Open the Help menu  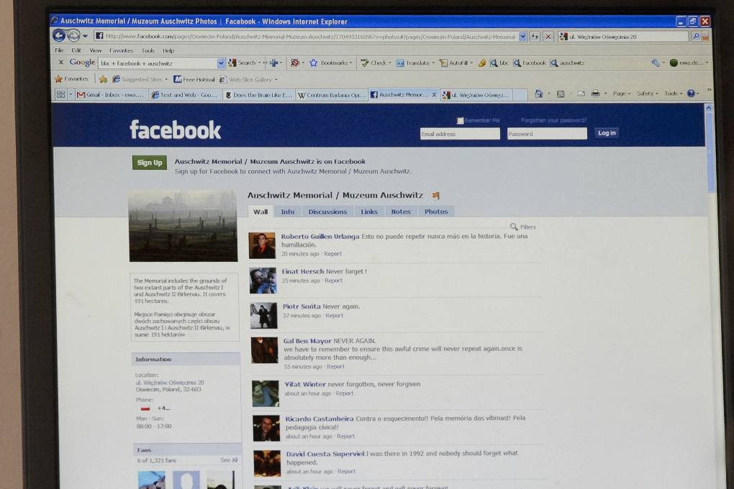point(168,50)
